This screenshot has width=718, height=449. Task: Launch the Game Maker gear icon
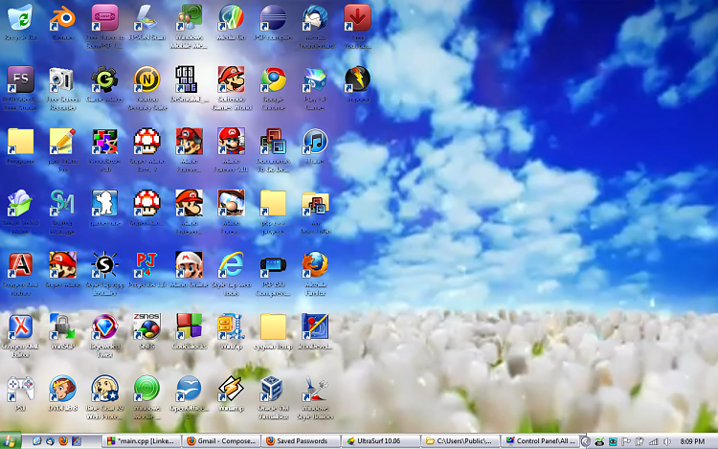[105, 79]
